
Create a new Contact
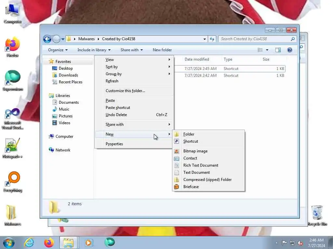(x=208, y=158)
